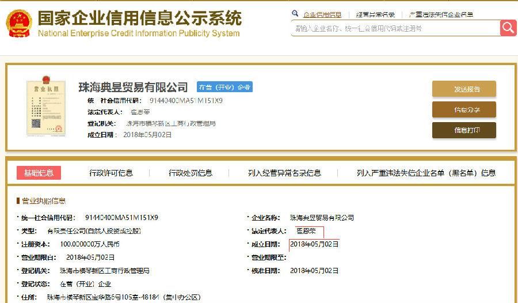Click the national emblem logo

click(19, 23)
